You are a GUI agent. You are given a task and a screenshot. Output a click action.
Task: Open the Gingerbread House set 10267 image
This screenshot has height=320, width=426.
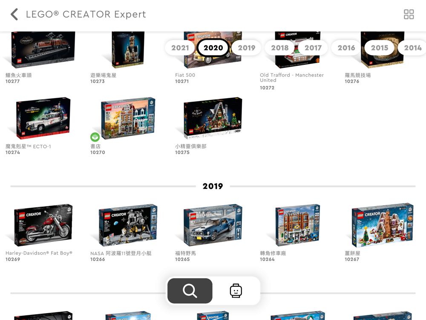(x=382, y=225)
